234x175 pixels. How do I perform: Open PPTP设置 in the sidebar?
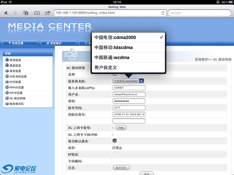click(x=16, y=93)
